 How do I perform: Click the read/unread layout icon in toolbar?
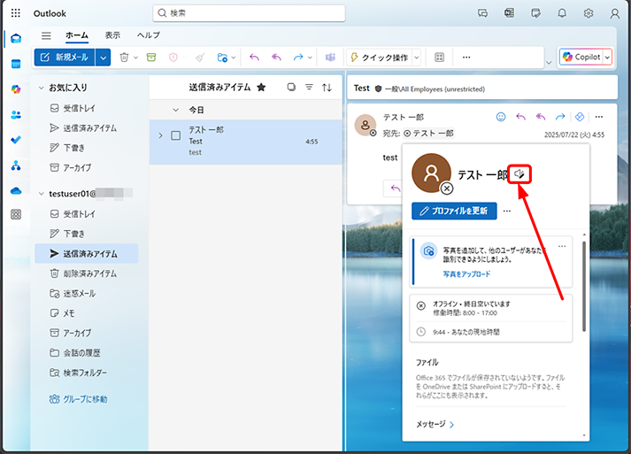[440, 58]
